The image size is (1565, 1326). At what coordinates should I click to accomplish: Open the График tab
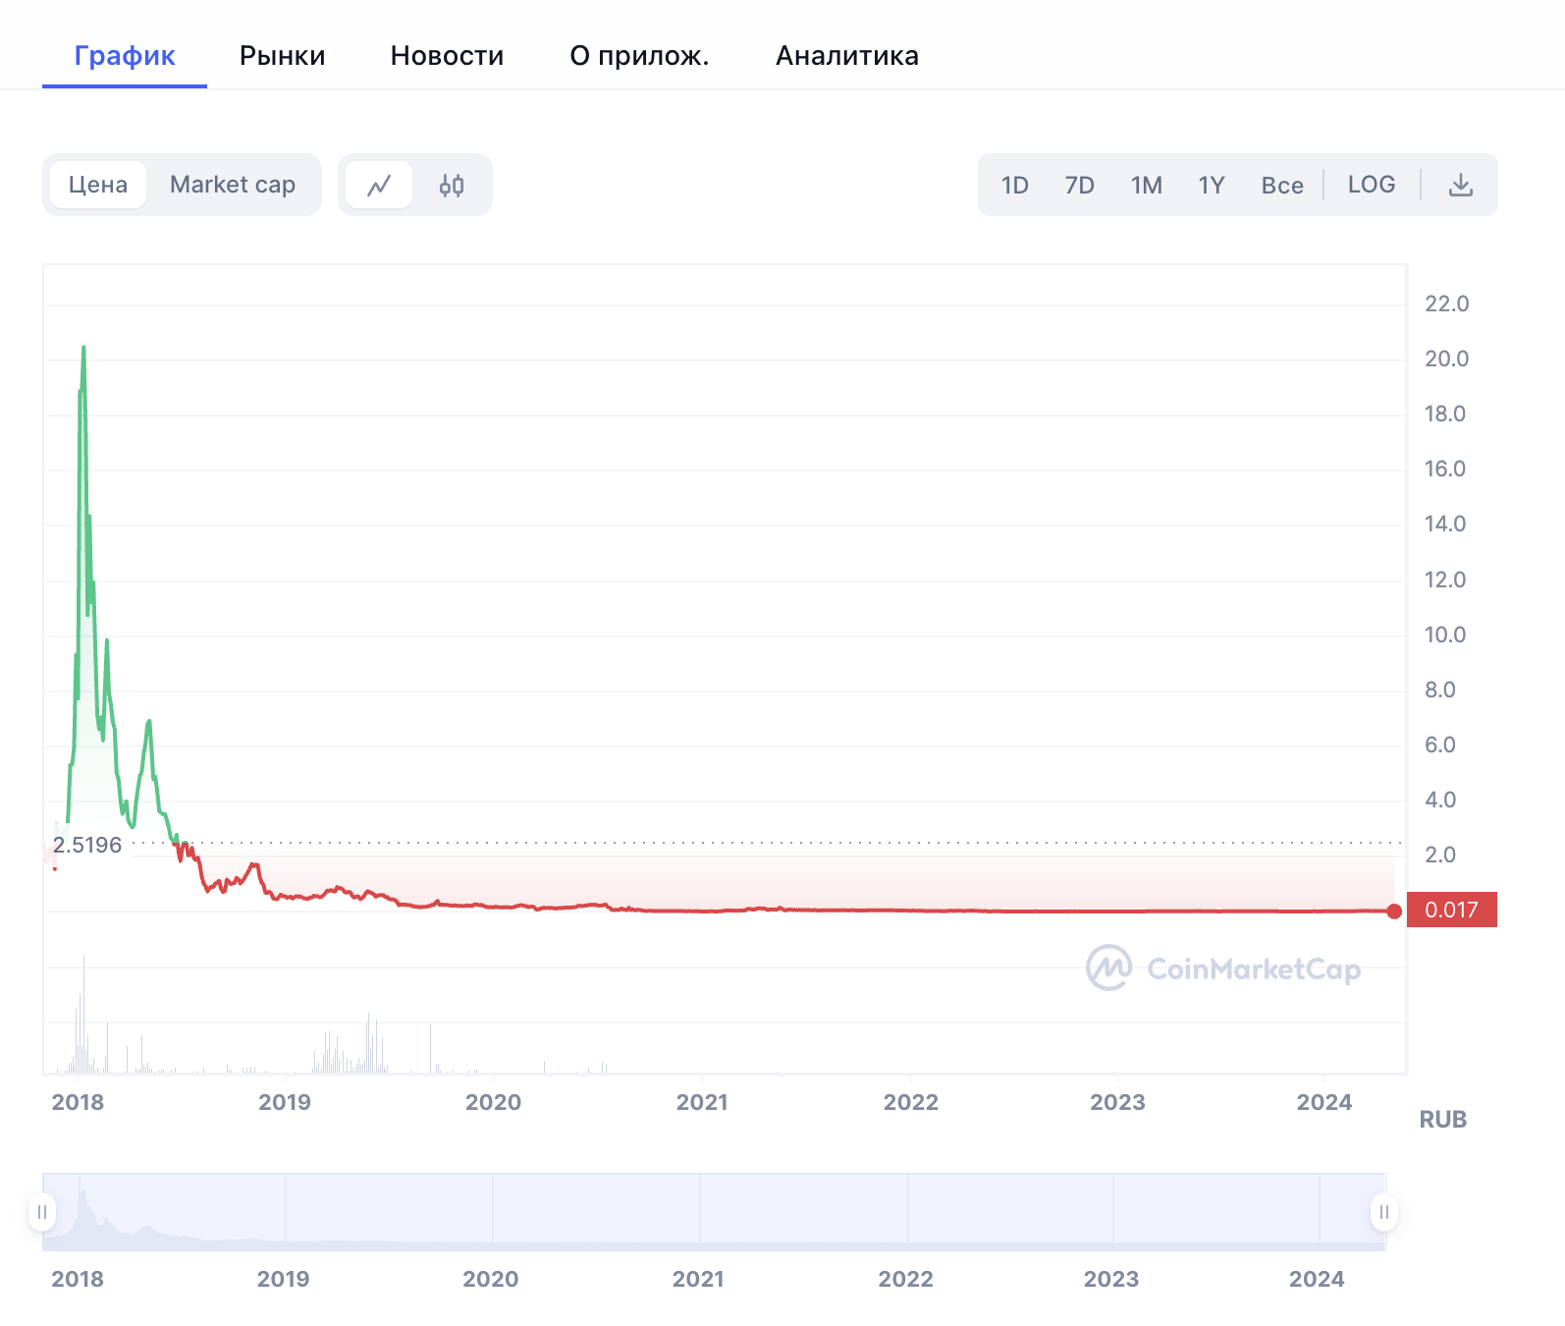pos(125,55)
